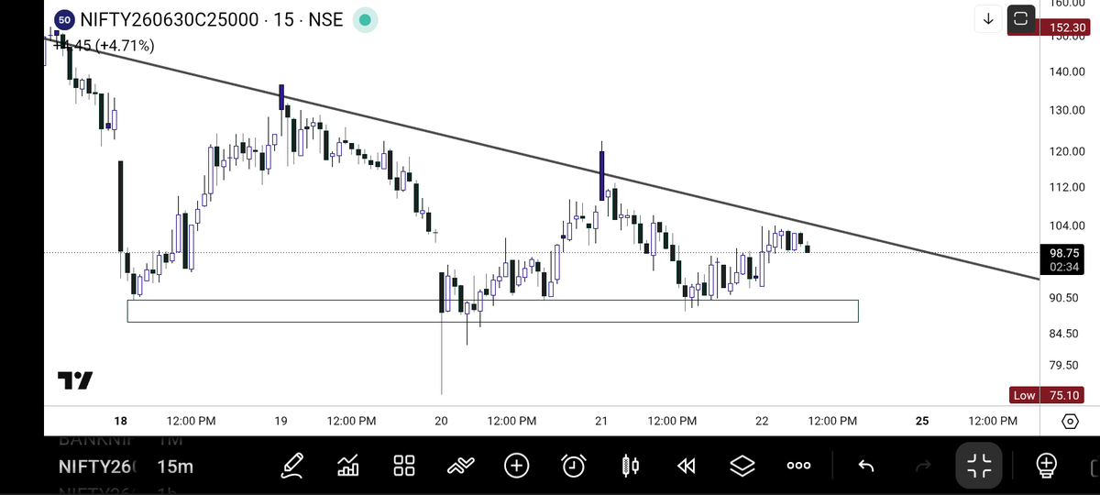Start bar replay with the rewind icon

tap(686, 466)
